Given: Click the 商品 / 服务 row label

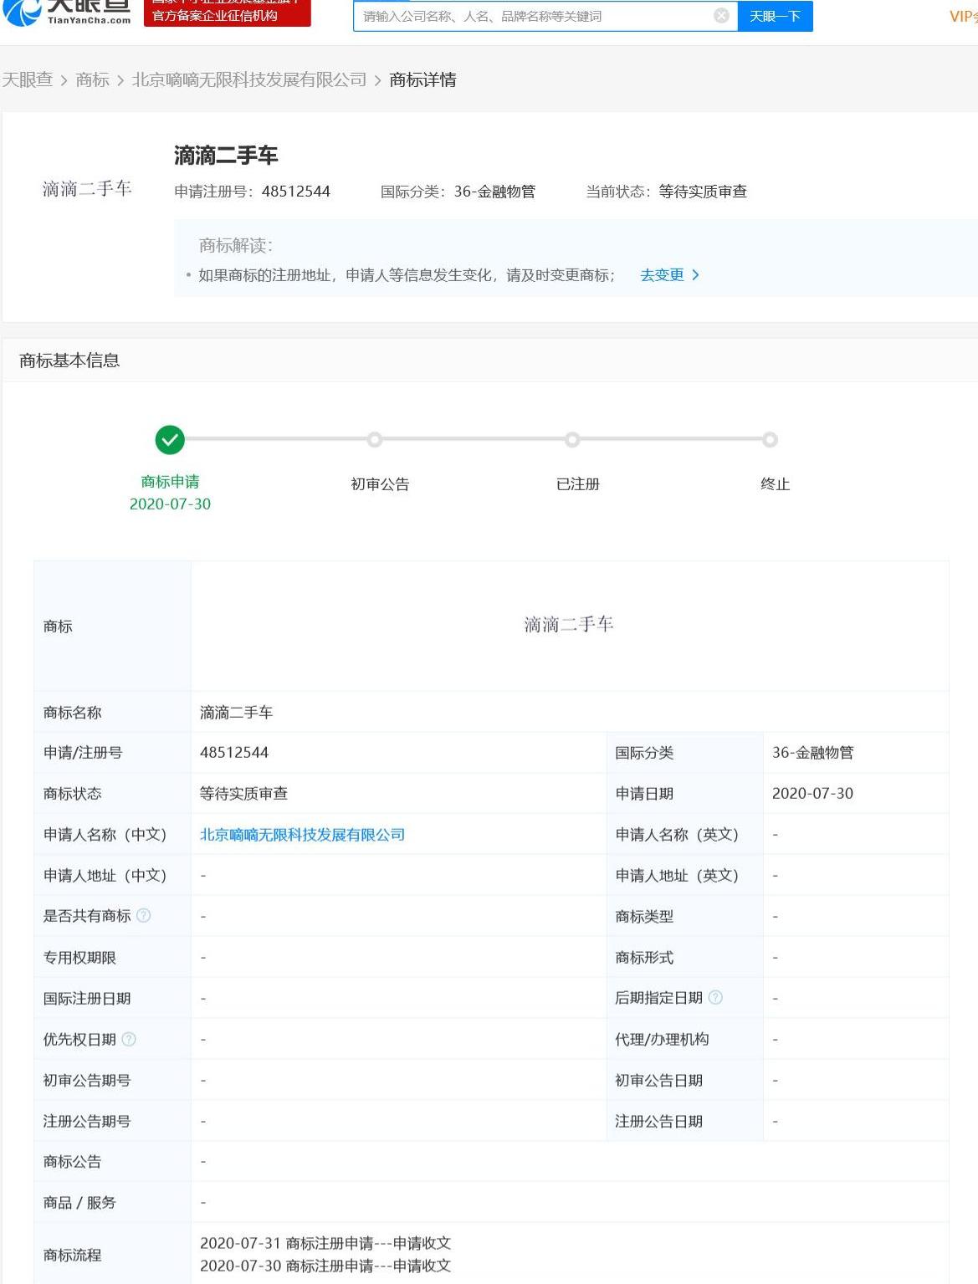Looking at the screenshot, I should pyautogui.click(x=79, y=1203).
